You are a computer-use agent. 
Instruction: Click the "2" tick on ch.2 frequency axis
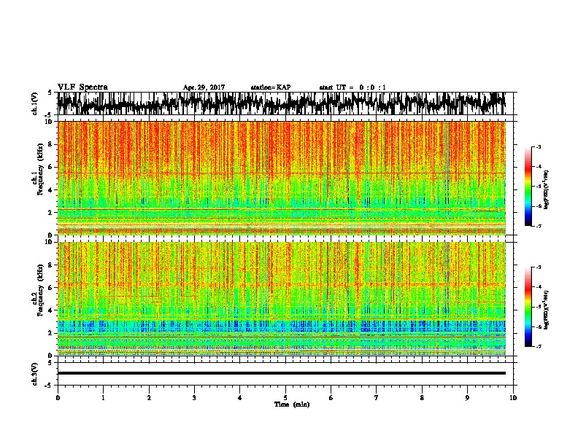51,333
